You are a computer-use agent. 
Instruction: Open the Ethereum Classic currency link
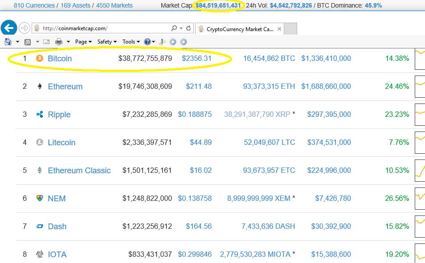coord(79,171)
